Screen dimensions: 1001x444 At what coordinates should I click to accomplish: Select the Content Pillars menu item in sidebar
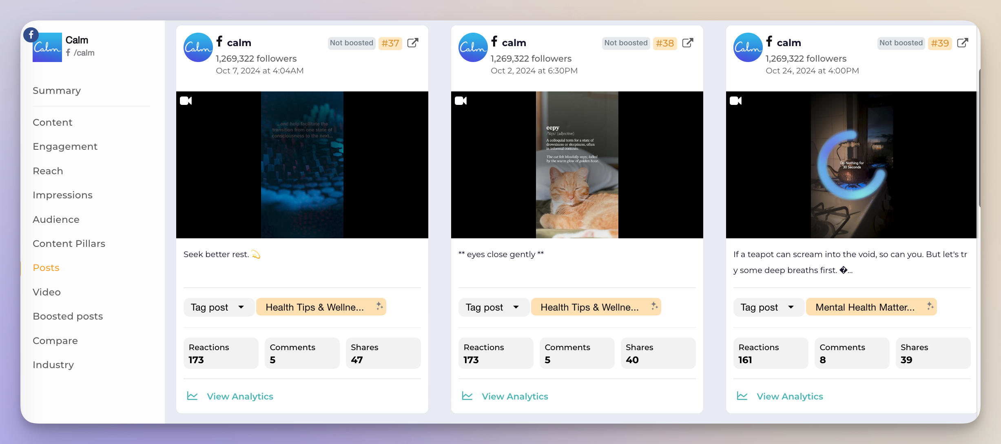(x=68, y=243)
